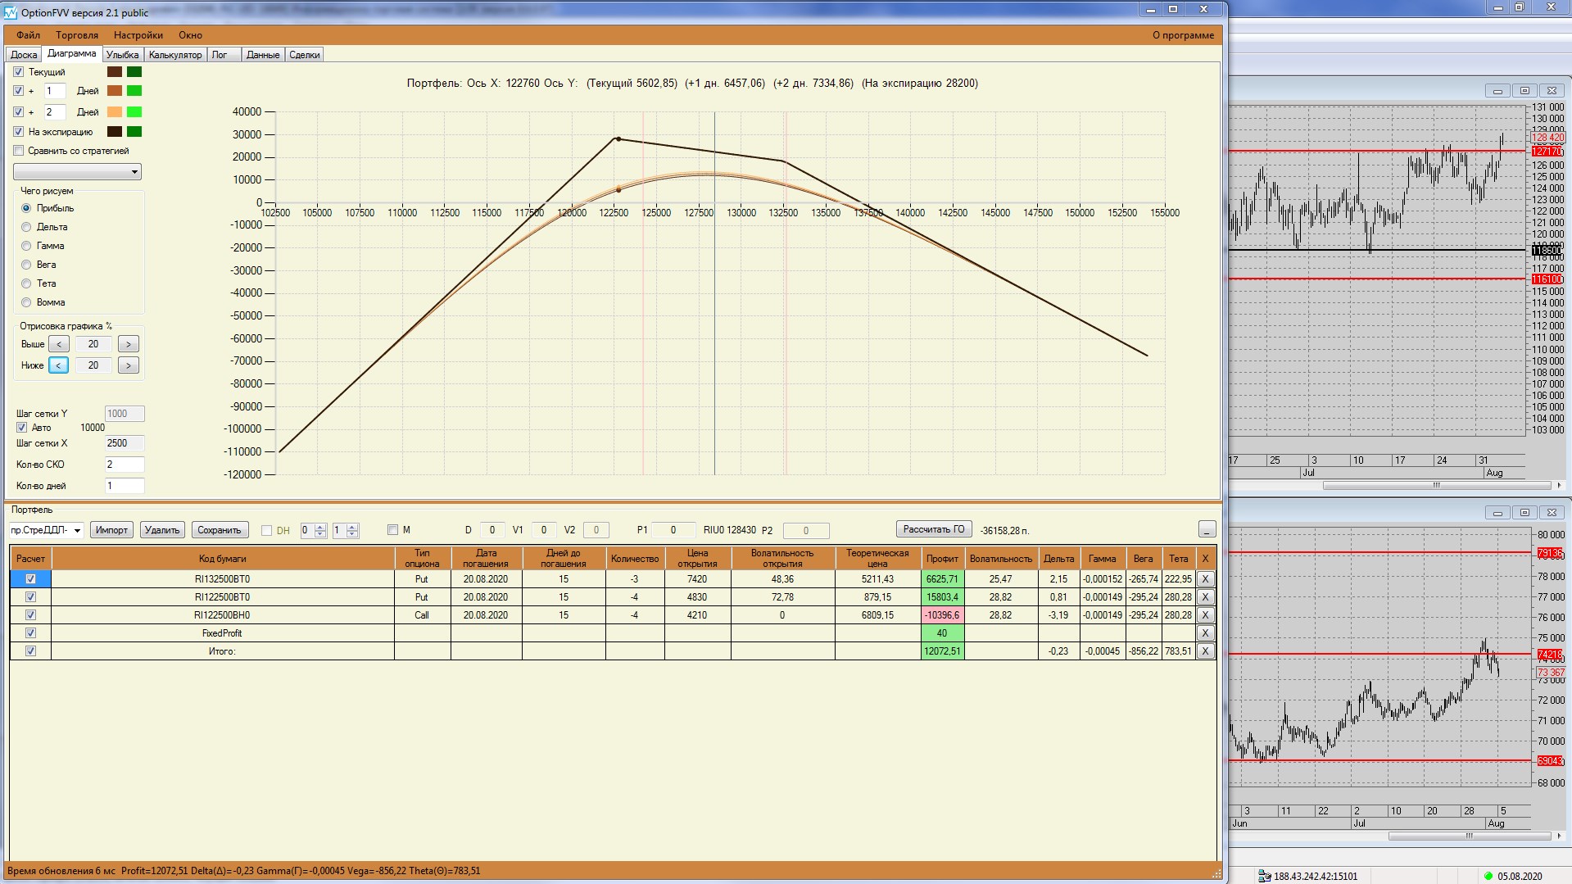The height and width of the screenshot is (884, 1572).
Task: Increase the Выше chart range percent
Action: pyautogui.click(x=128, y=344)
